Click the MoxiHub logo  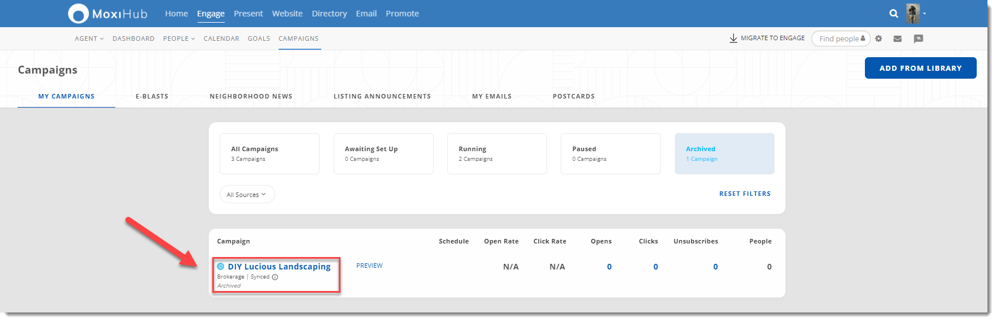107,14
